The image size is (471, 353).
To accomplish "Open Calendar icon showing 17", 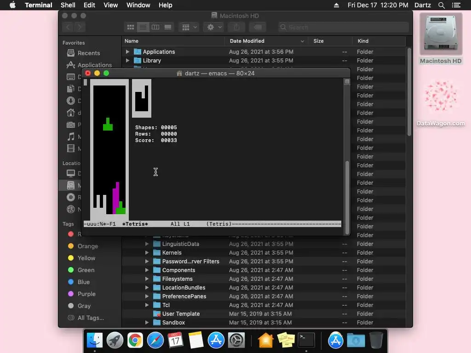I will pyautogui.click(x=175, y=340).
